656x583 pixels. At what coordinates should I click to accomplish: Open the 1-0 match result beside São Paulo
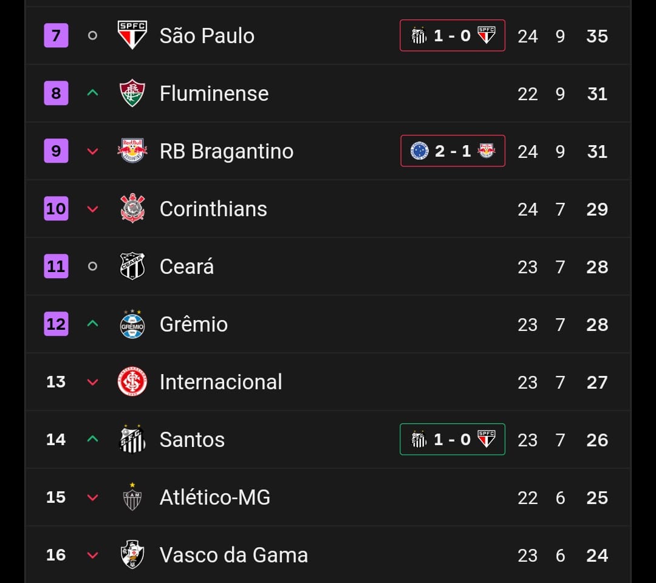tap(453, 36)
